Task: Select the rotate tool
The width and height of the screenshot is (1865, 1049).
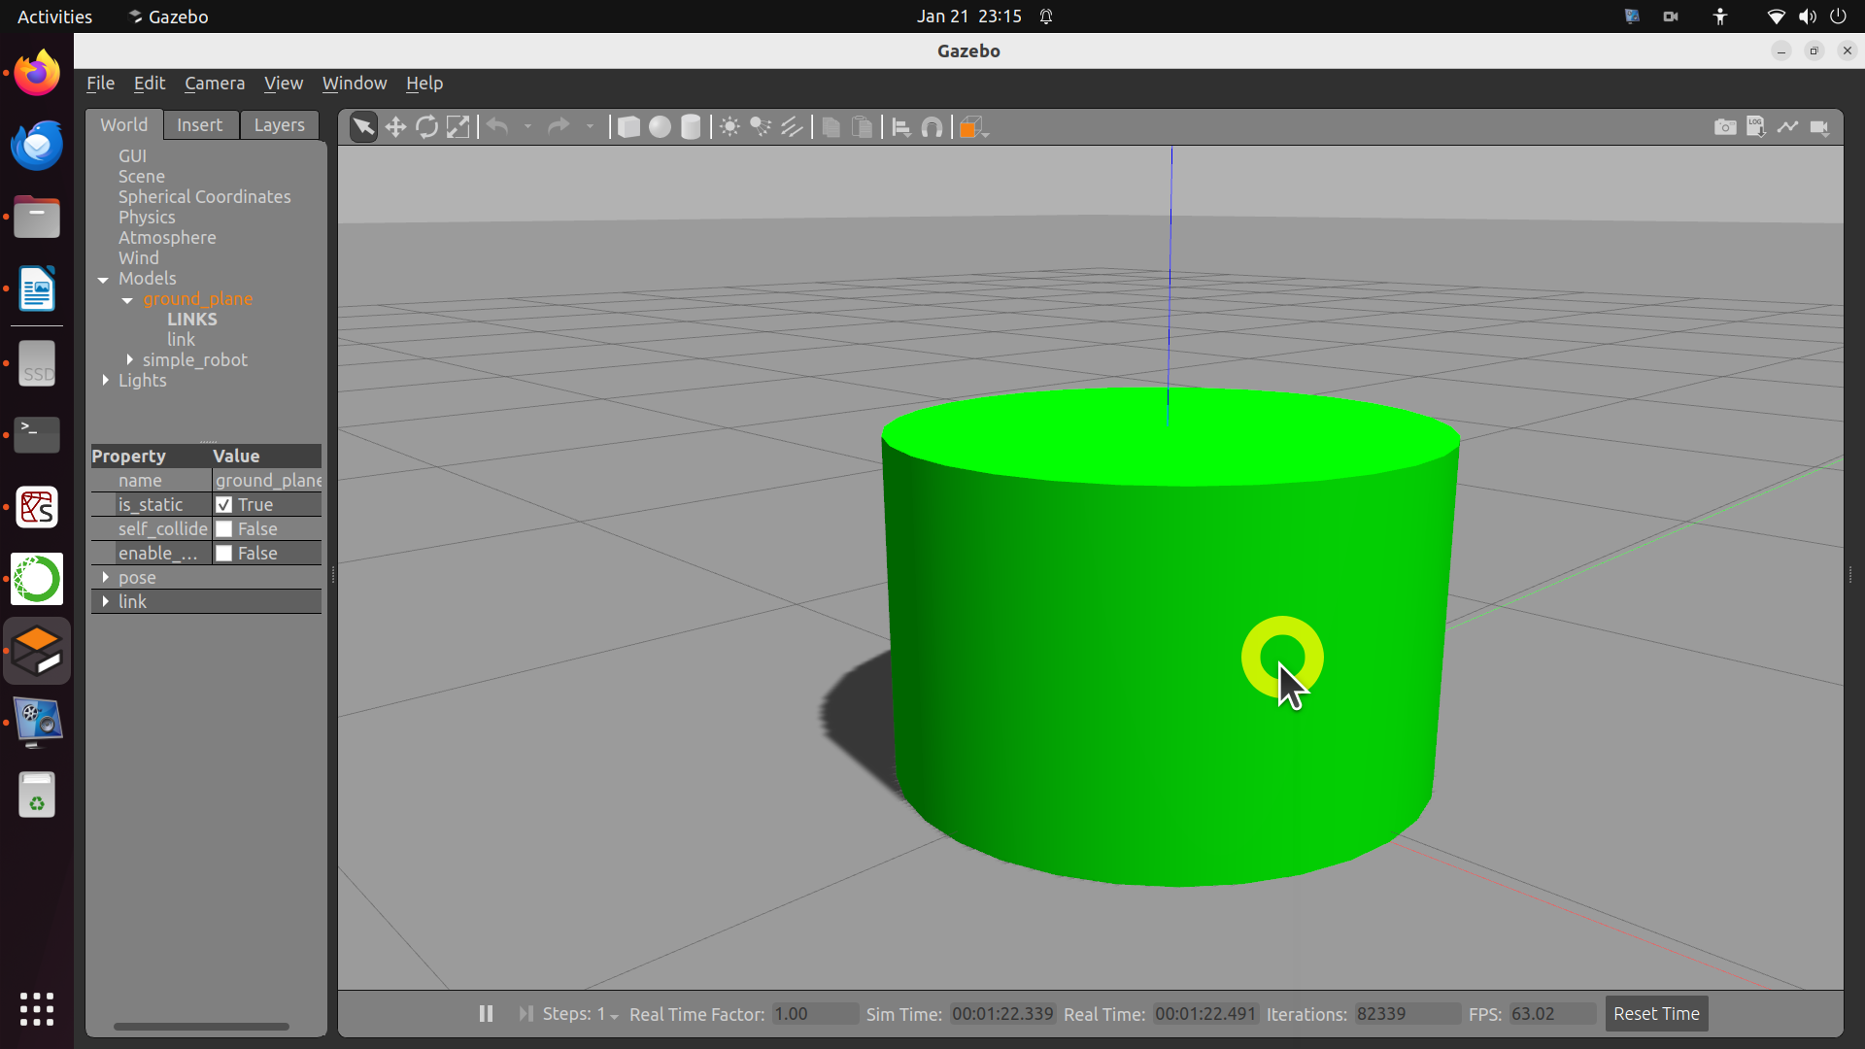Action: click(x=426, y=127)
